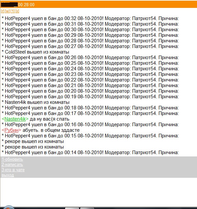Image resolution: width=197 pixels, height=209 pixels.
Task: Open the Windows Start orb
Action: (9, 208)
